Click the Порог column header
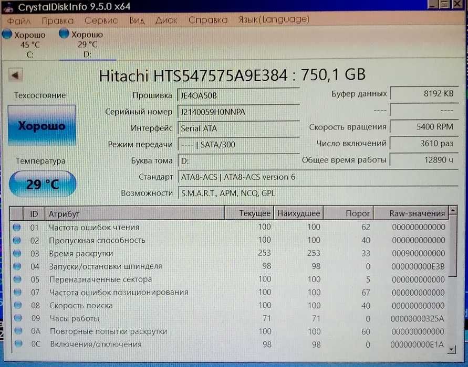 pos(348,213)
